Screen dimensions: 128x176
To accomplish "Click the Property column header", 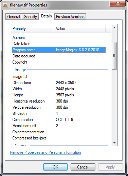I will 32,29.
